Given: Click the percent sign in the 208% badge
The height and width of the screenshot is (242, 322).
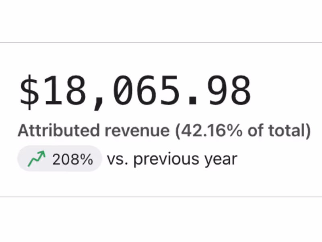Looking at the screenshot, I should click(x=88, y=160).
